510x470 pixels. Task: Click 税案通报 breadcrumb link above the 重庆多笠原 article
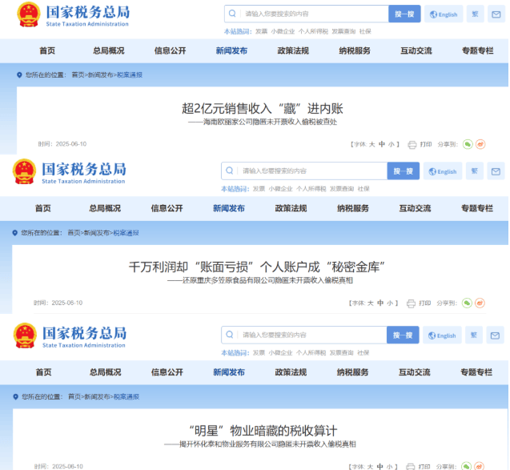click(x=126, y=233)
